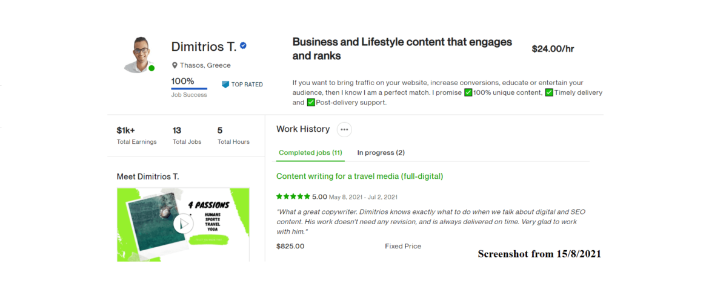This screenshot has width=709, height=307.
Task: Click the green online status dot
Action: tap(151, 68)
